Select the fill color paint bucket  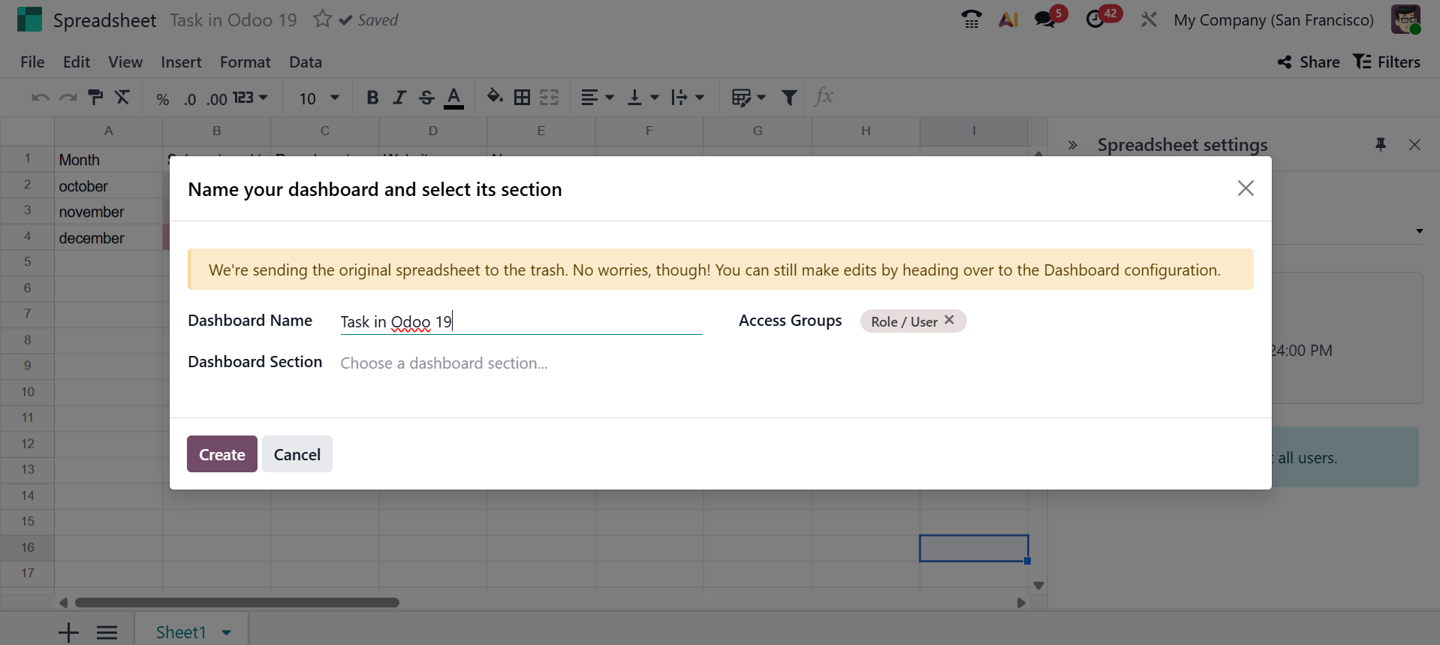tap(494, 97)
